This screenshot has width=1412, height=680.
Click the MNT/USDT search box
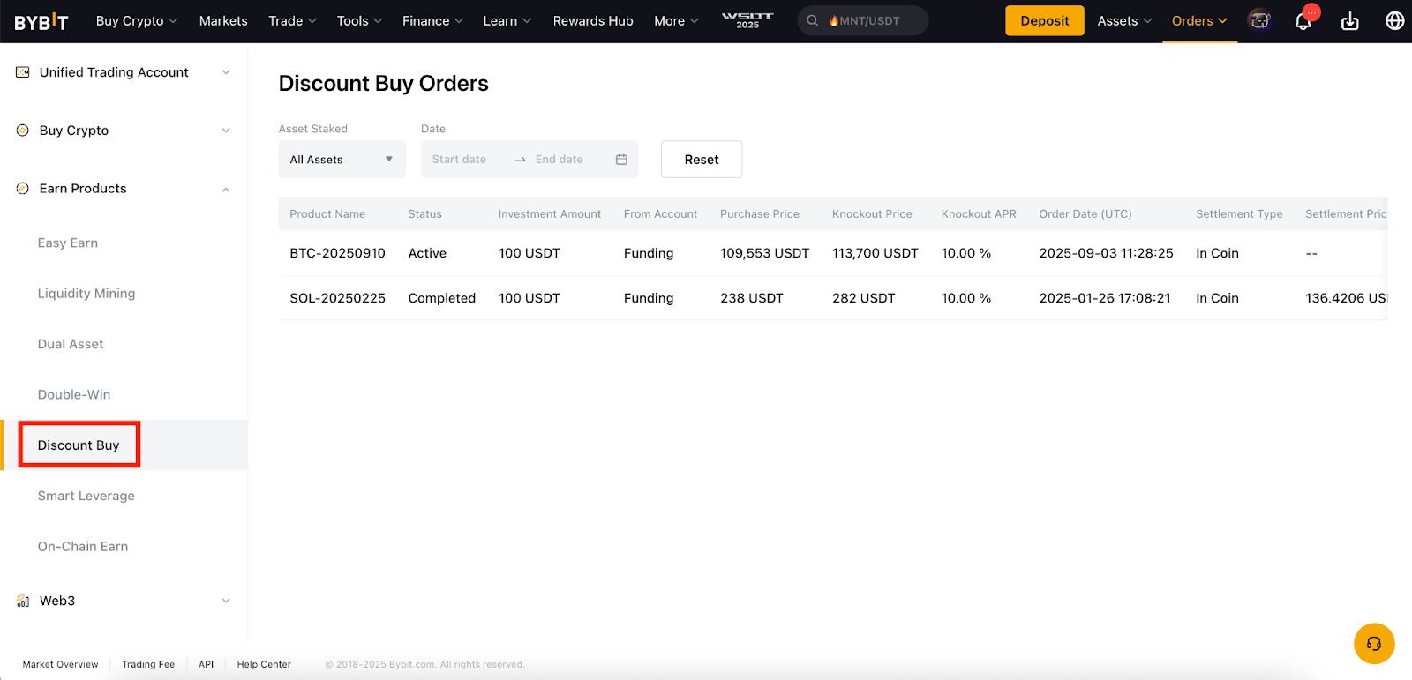(863, 21)
